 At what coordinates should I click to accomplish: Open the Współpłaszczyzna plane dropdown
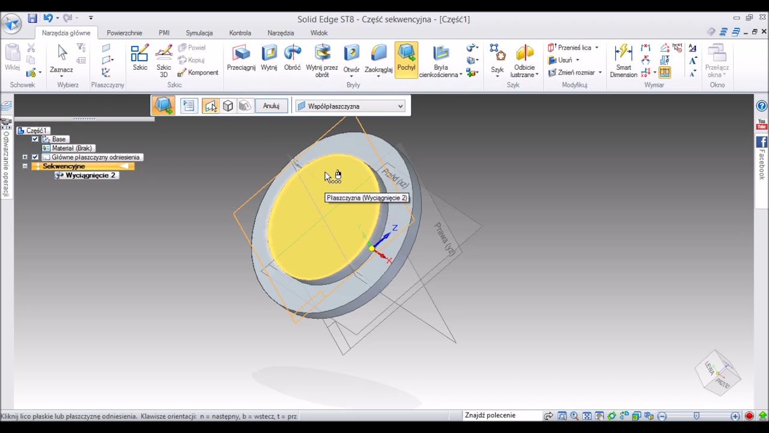click(x=350, y=106)
